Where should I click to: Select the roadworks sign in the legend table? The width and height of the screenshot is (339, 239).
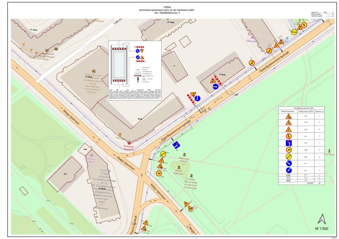point(288,116)
